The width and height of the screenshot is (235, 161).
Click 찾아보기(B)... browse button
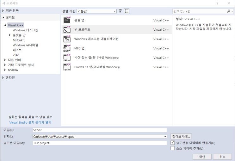(x=181, y=137)
